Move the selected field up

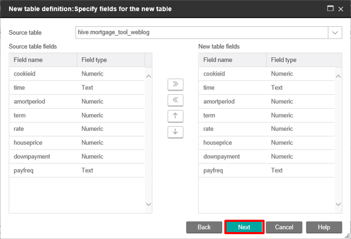175,116
